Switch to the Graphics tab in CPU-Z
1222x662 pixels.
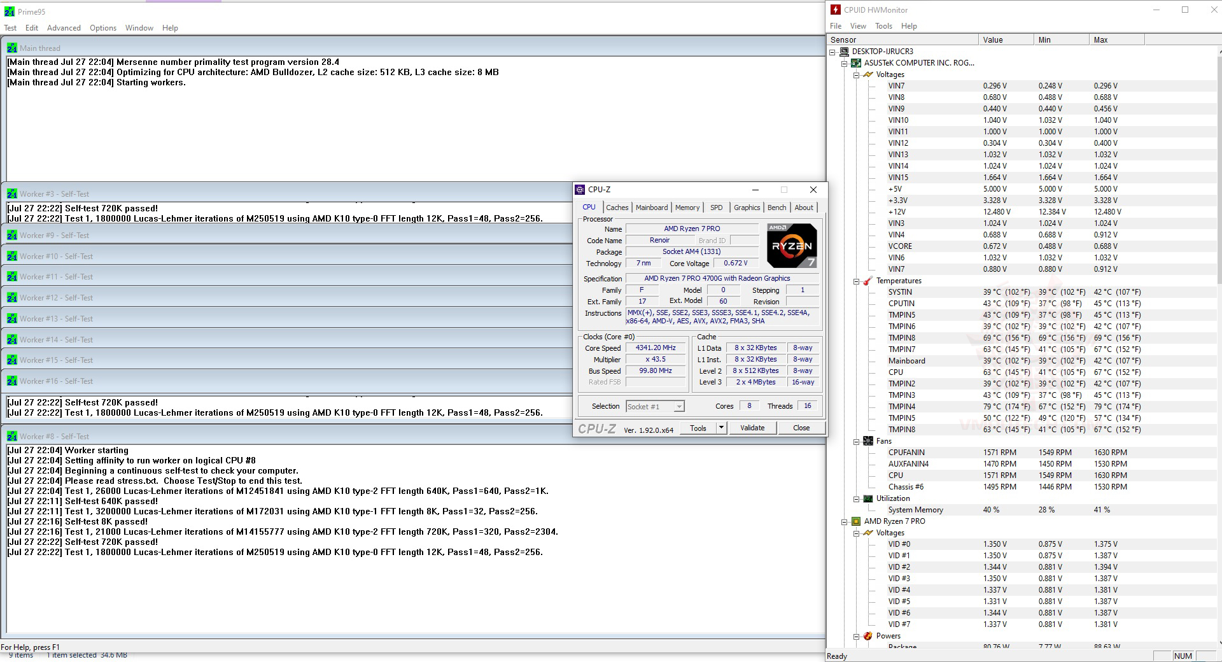[x=747, y=208]
